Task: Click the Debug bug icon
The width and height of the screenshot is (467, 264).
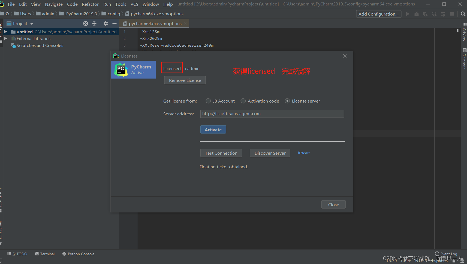Action: [417, 14]
